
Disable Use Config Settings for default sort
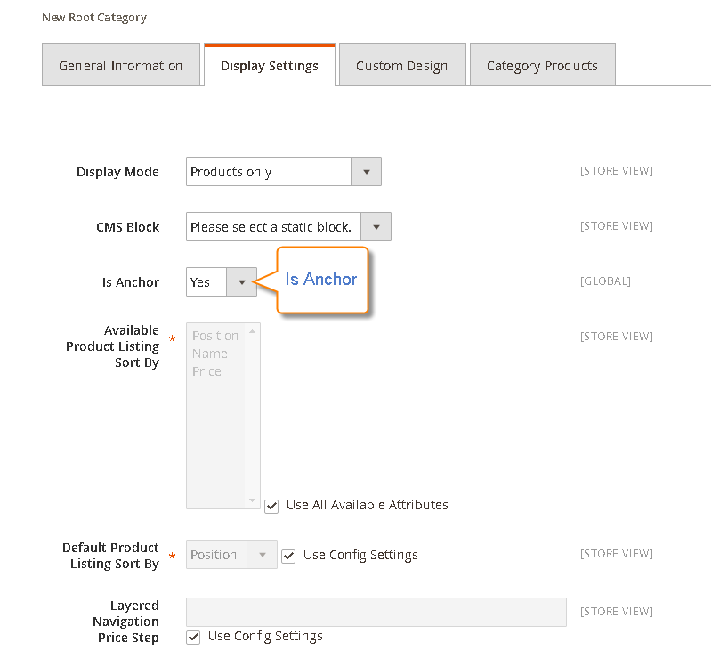click(288, 555)
